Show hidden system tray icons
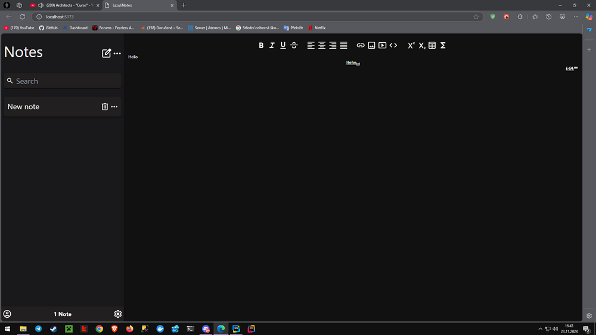 (x=540, y=329)
